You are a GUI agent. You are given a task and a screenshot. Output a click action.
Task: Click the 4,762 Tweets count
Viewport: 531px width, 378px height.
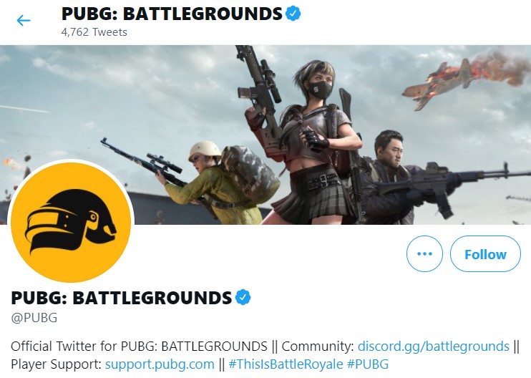pos(94,31)
